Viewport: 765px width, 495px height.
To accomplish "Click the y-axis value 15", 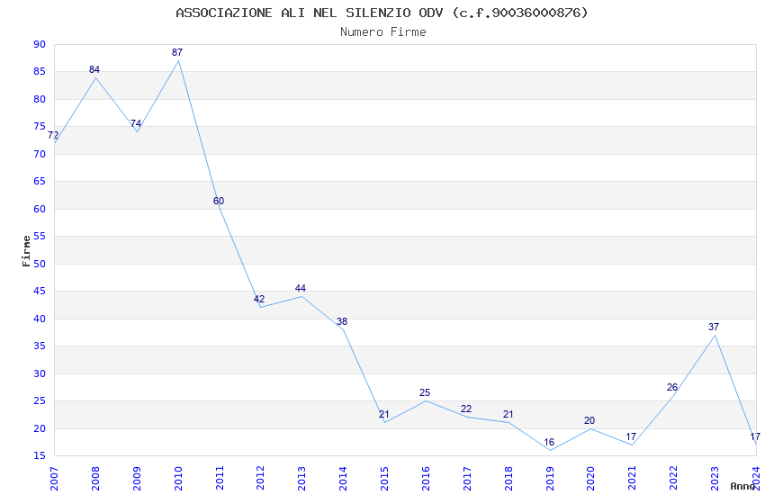I will (40, 455).
